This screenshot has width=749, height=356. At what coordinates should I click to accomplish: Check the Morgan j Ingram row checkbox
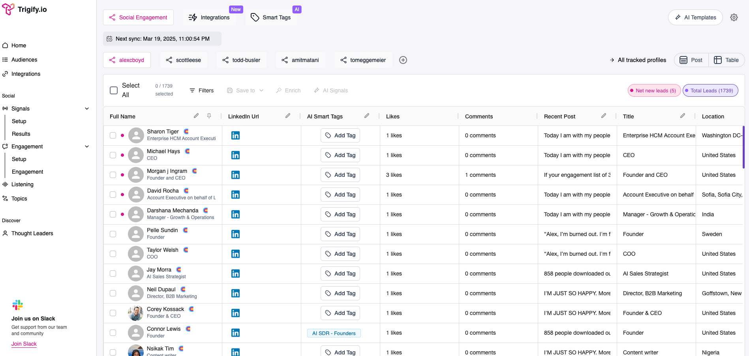click(113, 175)
